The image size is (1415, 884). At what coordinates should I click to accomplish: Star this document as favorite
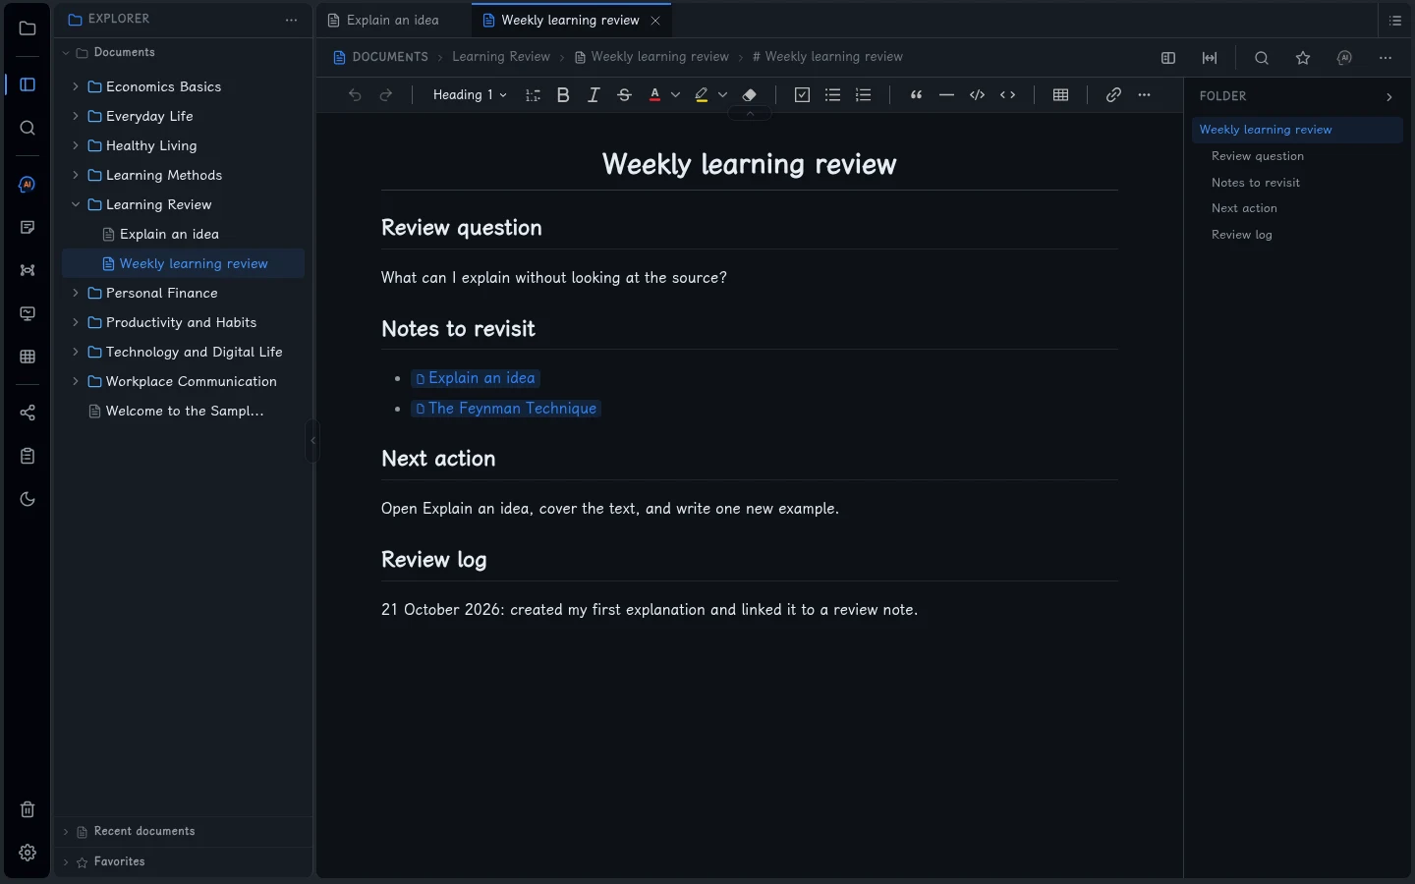click(x=1303, y=58)
